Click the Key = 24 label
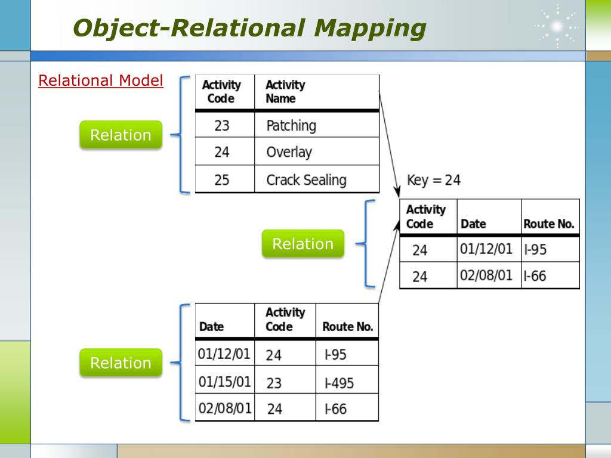The width and height of the screenshot is (611, 458). click(434, 180)
